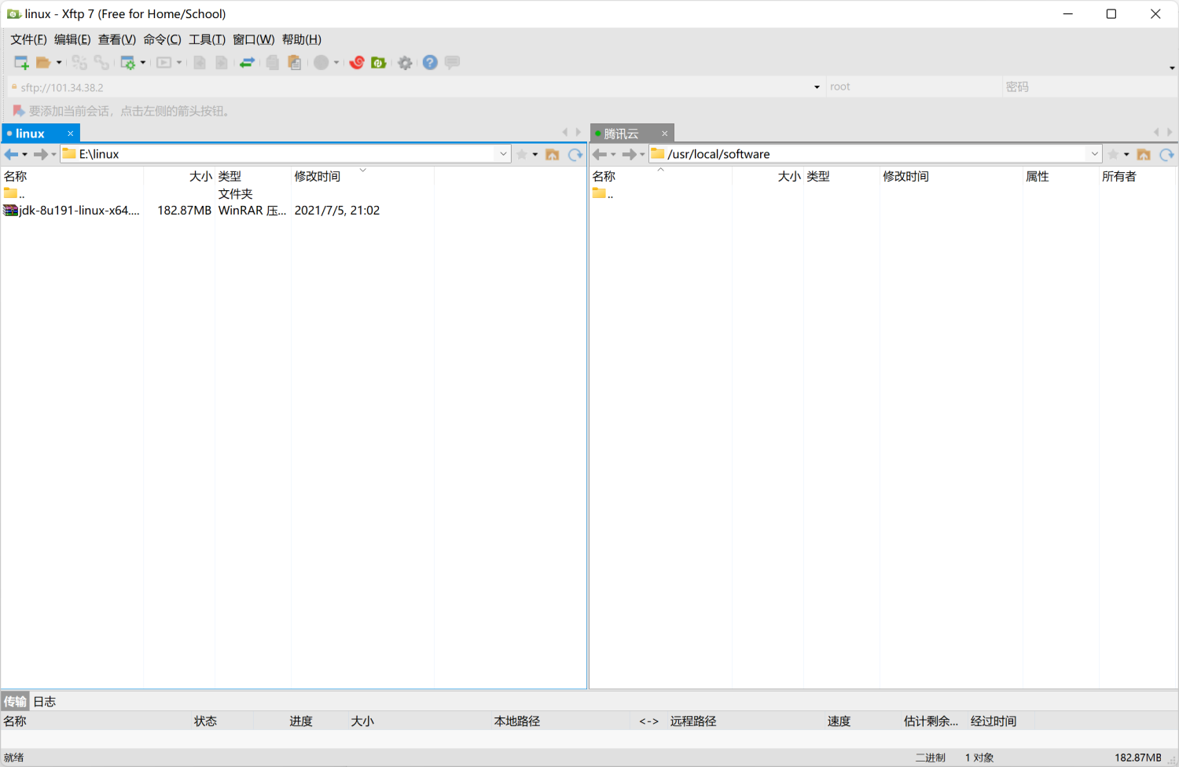Click the green Xftp icon in the toolbar

pyautogui.click(x=379, y=63)
